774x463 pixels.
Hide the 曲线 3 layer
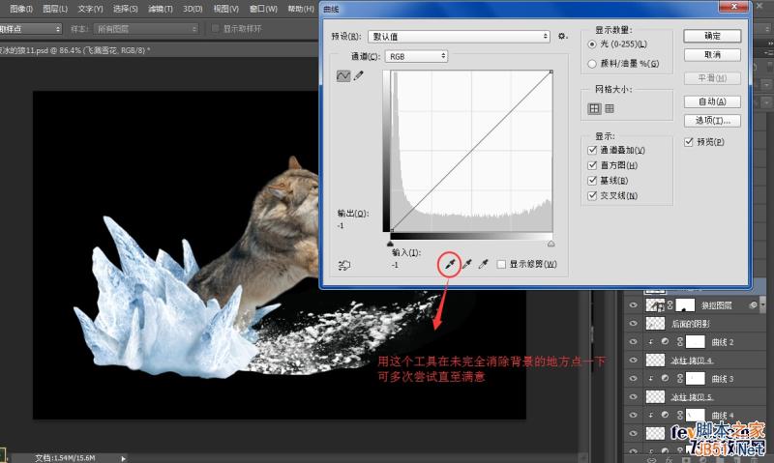pos(634,378)
